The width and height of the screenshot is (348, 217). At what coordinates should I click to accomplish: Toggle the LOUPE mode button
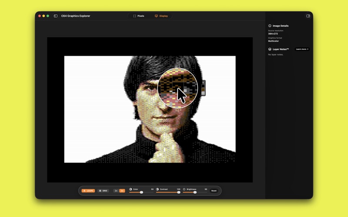click(88, 191)
